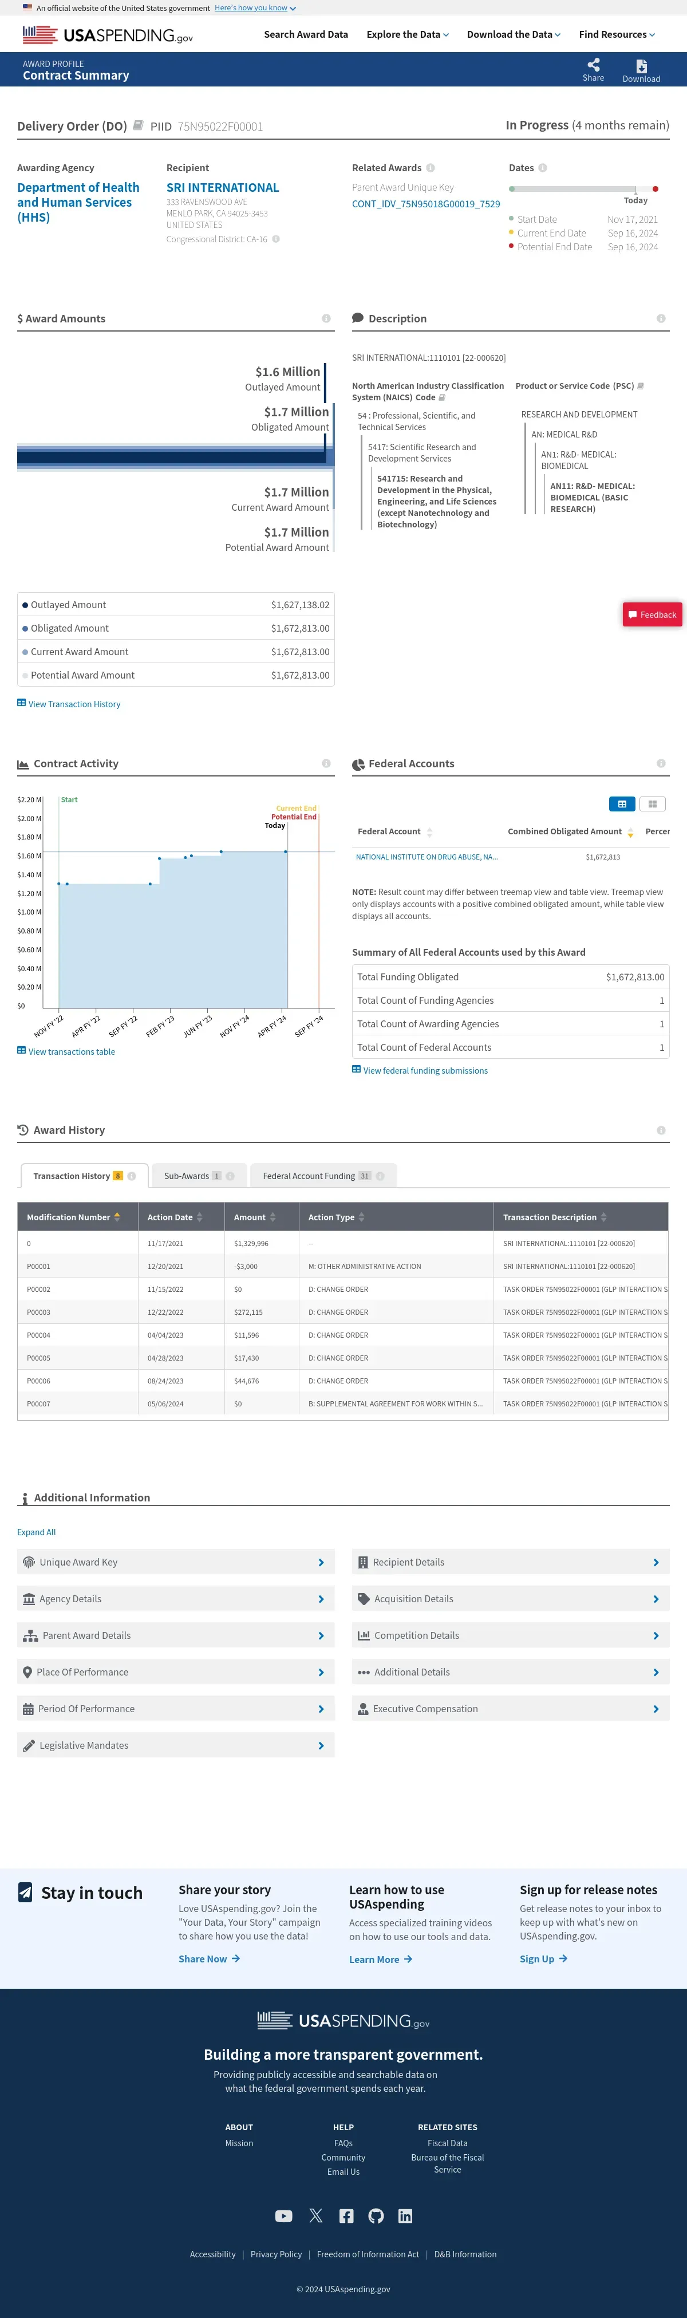
Task: Click info icon next to Related Awards
Action: pos(431,168)
